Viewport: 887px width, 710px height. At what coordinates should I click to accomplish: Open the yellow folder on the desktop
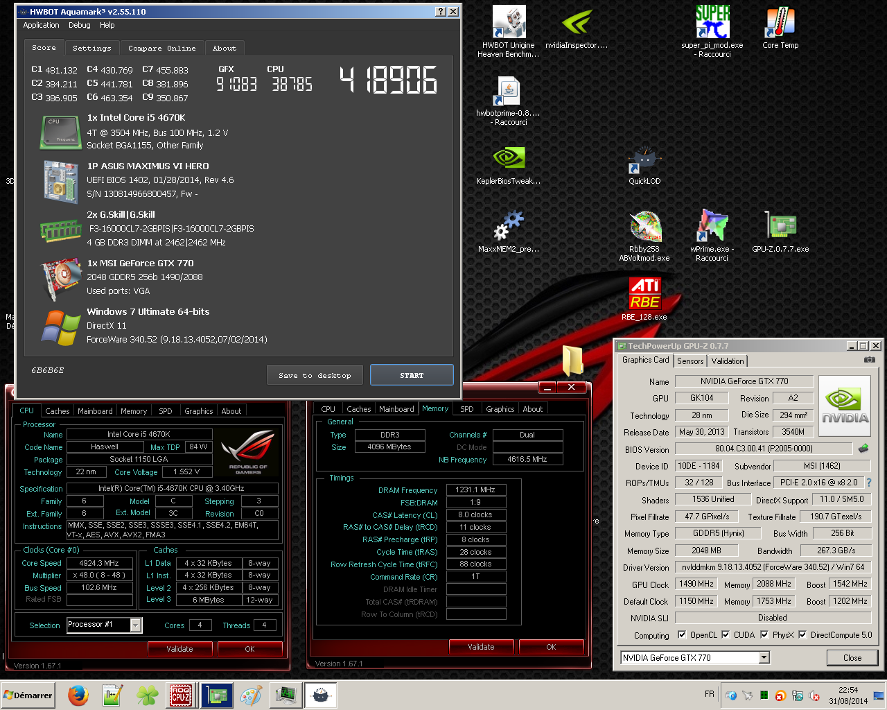[x=572, y=361]
